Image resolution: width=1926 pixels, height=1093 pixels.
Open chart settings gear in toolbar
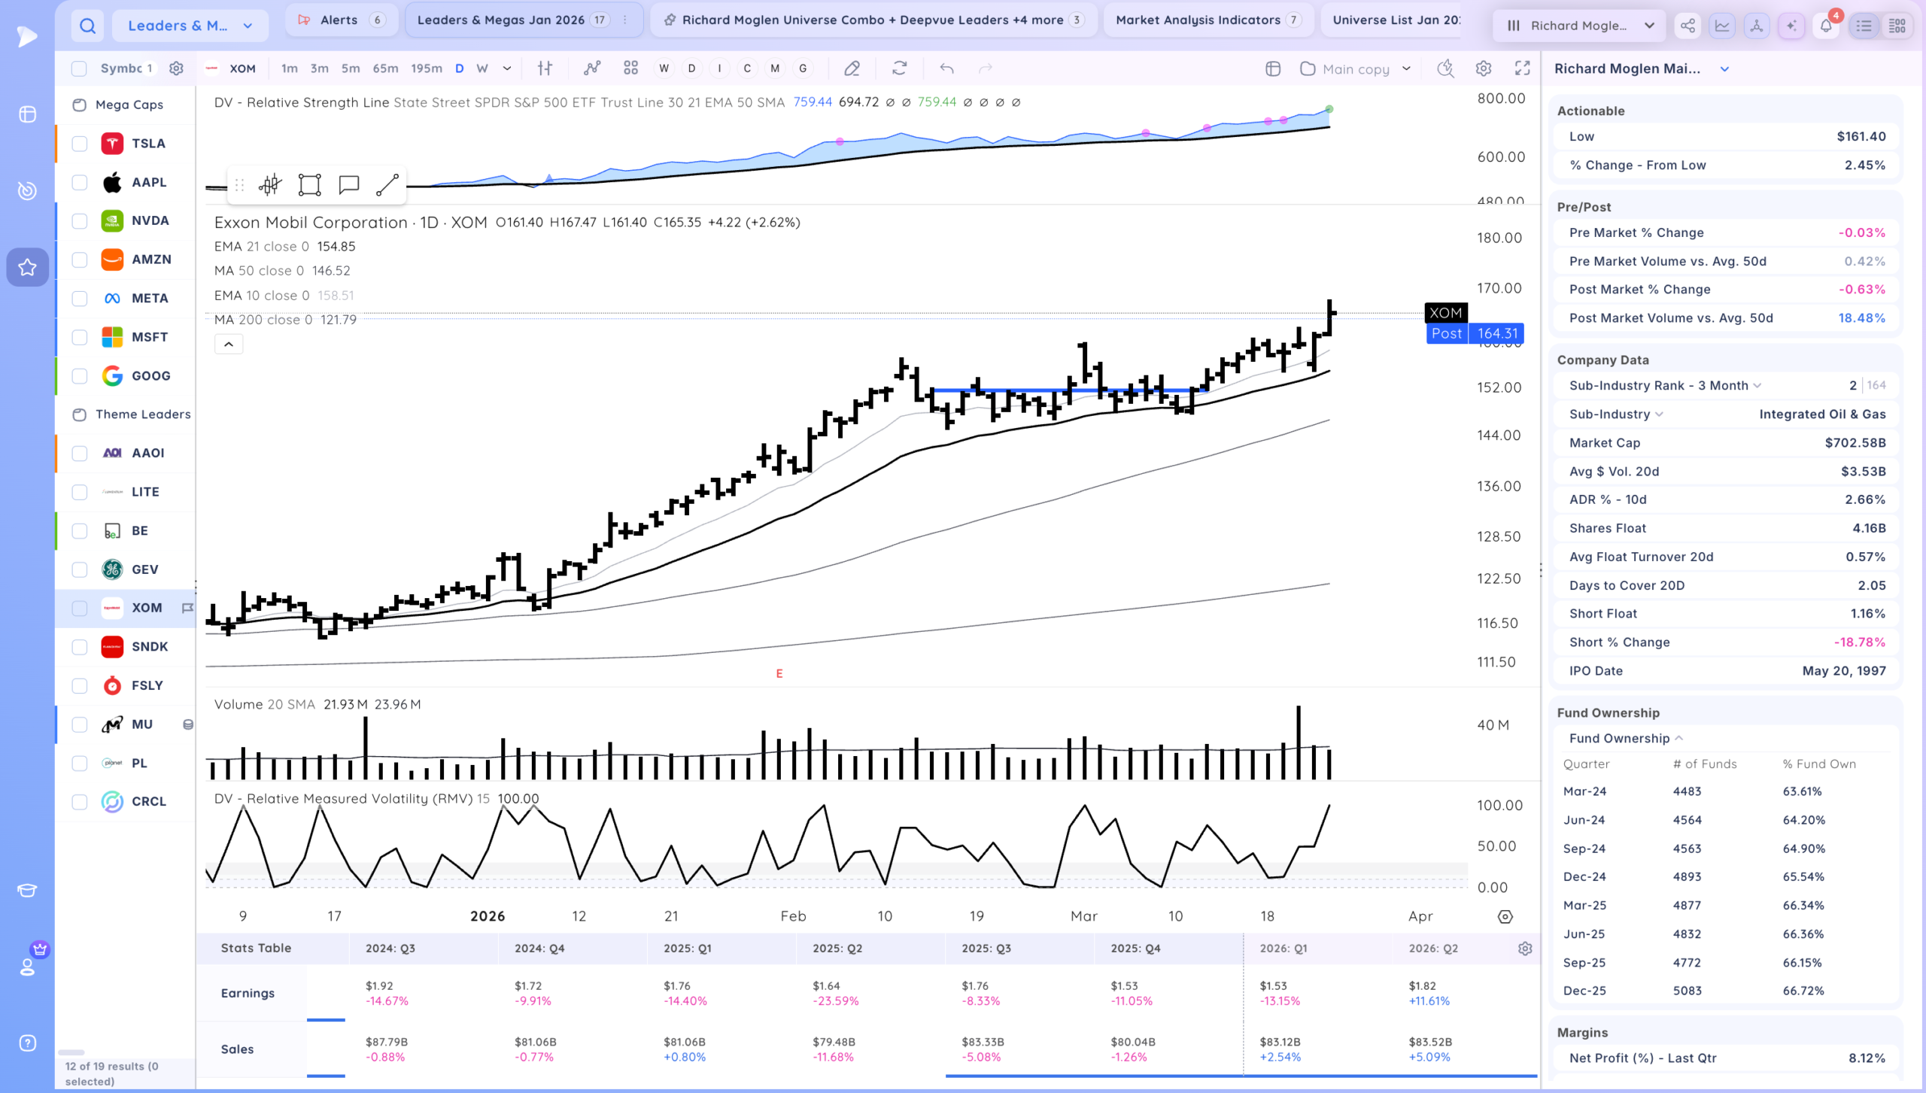1483,68
